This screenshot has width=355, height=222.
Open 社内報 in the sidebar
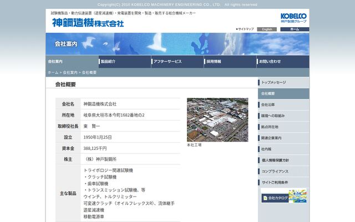click(x=283, y=149)
